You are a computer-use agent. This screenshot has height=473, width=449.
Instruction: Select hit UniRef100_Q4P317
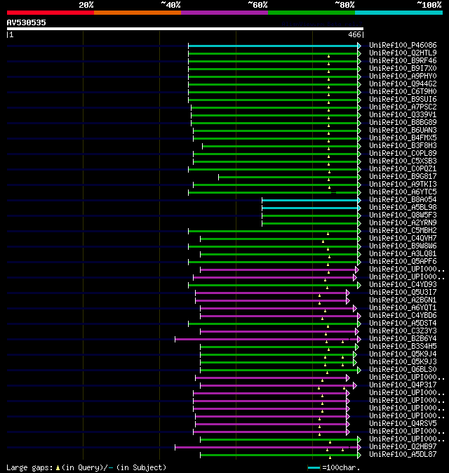[403, 385]
